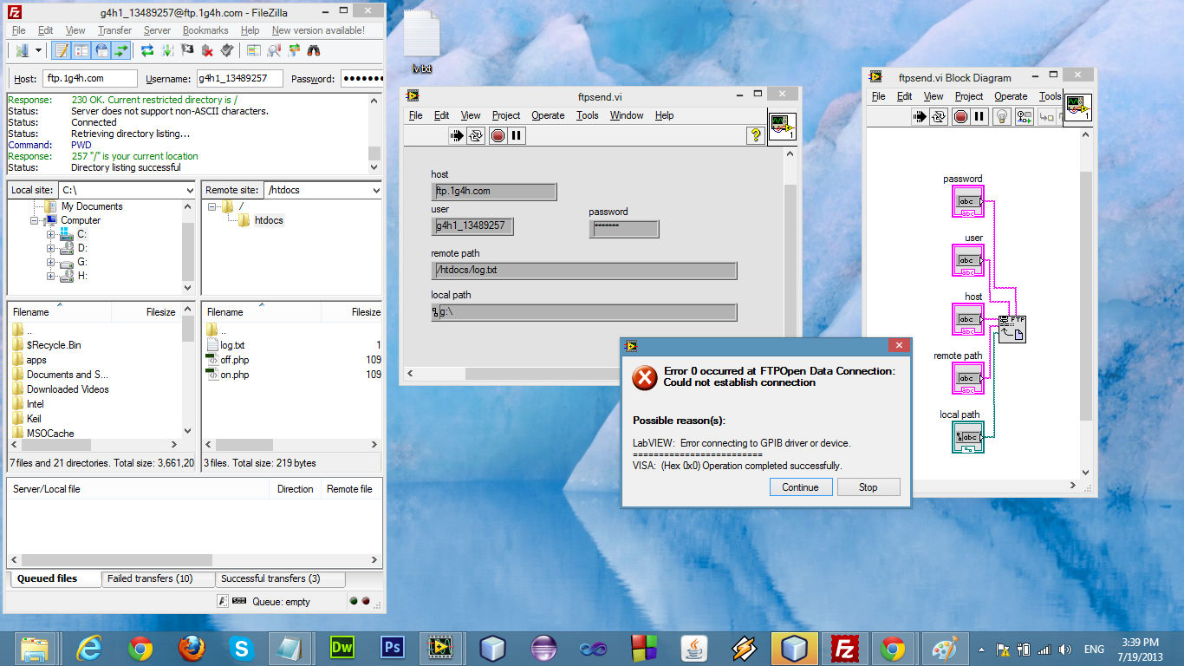
Task: Open Server menu in FileZilla
Action: pos(157,30)
